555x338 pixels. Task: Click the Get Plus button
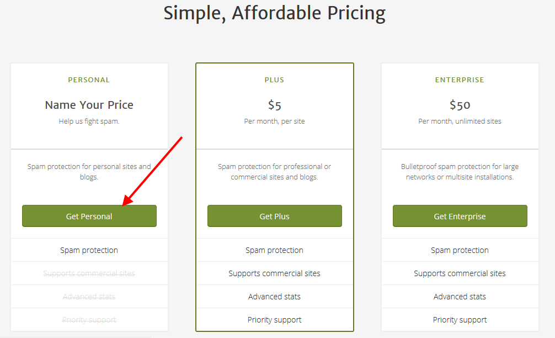point(275,216)
